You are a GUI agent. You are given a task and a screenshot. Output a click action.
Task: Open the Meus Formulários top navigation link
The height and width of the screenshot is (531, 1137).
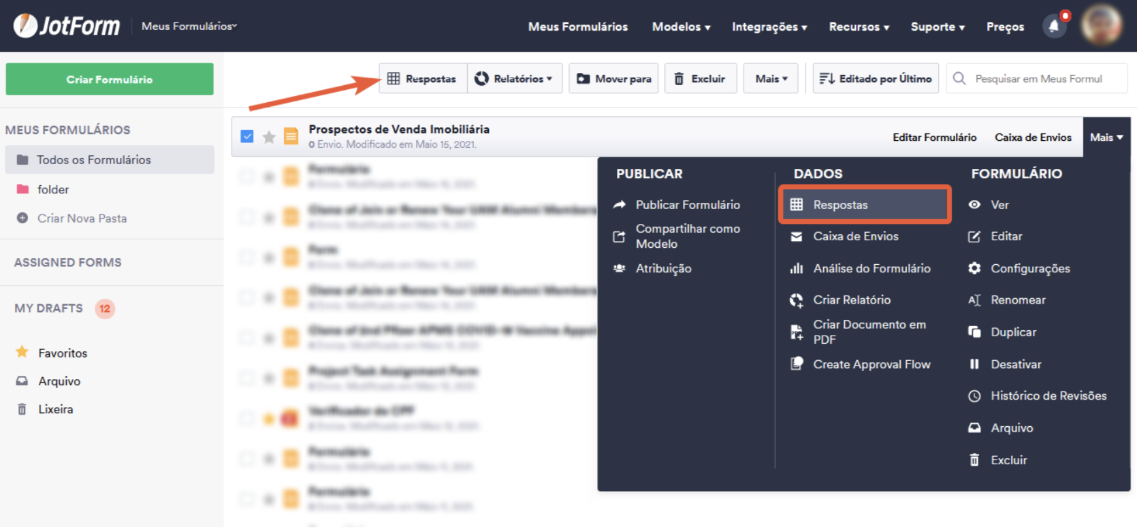pos(578,27)
